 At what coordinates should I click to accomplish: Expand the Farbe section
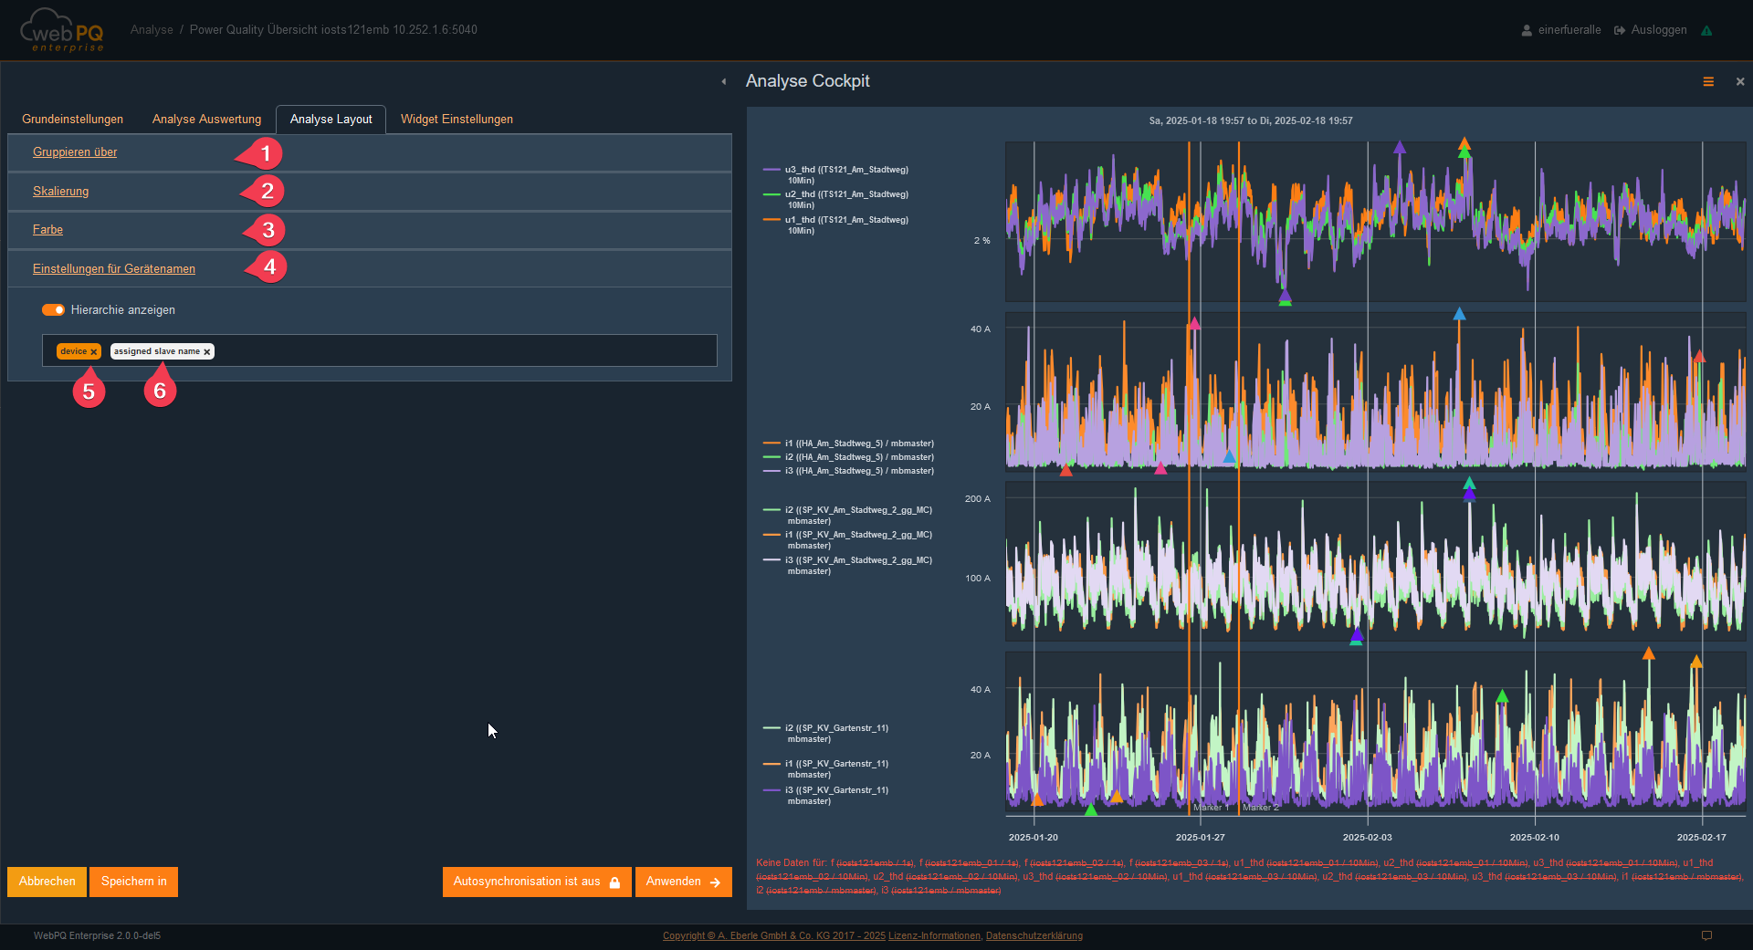(47, 230)
